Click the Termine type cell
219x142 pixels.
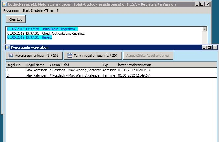click(x=109, y=75)
